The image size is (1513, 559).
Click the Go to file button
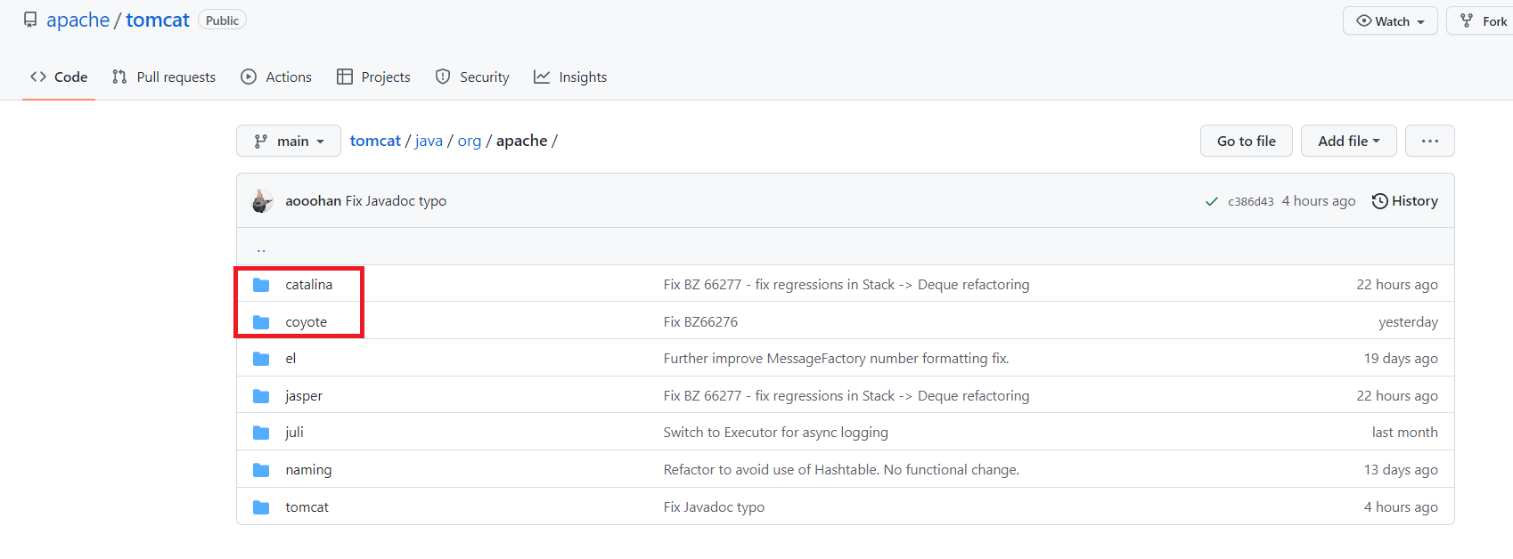[x=1247, y=141]
